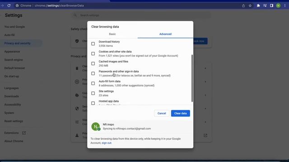Check Cookies and other site data
This screenshot has height=162, width=289.
[x=93, y=54]
